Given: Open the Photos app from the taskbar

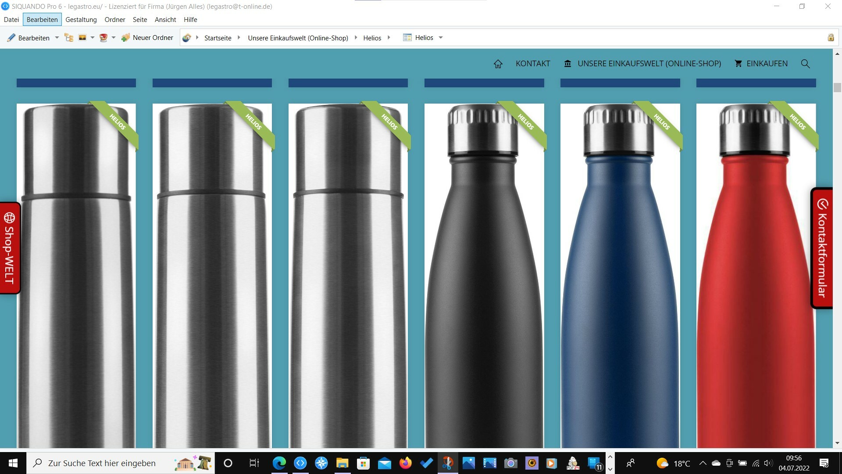Looking at the screenshot, I should coord(469,463).
